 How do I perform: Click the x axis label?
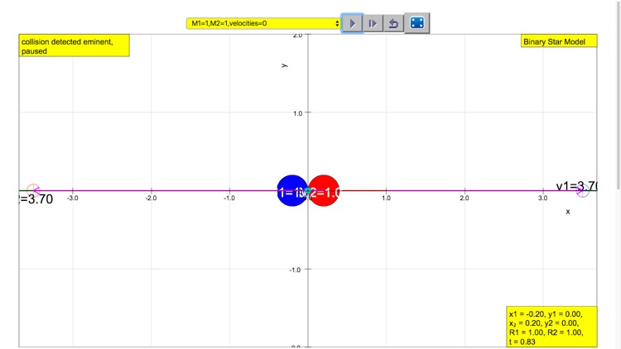tap(568, 212)
